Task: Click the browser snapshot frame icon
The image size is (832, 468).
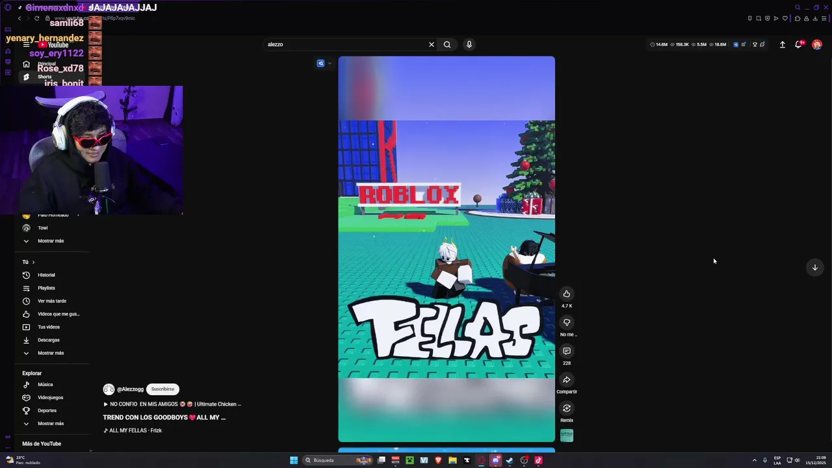Action: (758, 18)
